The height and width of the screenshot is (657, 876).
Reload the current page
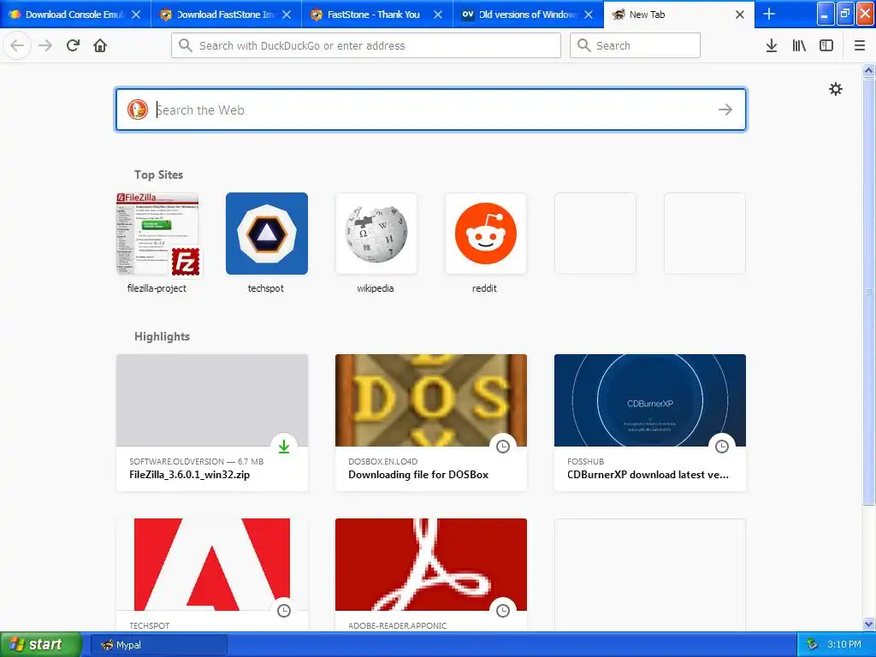74,45
